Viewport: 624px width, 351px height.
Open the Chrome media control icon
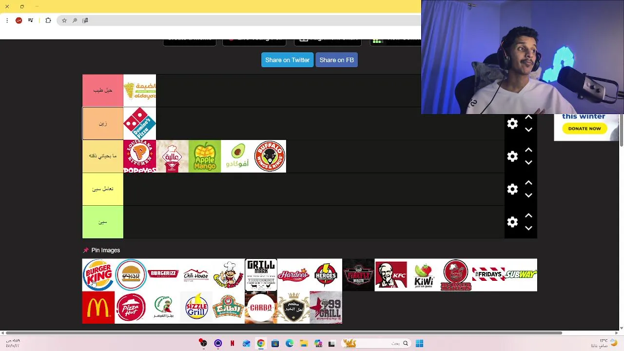(x=31, y=20)
